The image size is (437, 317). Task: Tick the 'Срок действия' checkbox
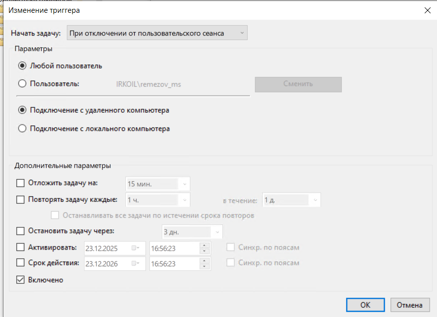20,263
